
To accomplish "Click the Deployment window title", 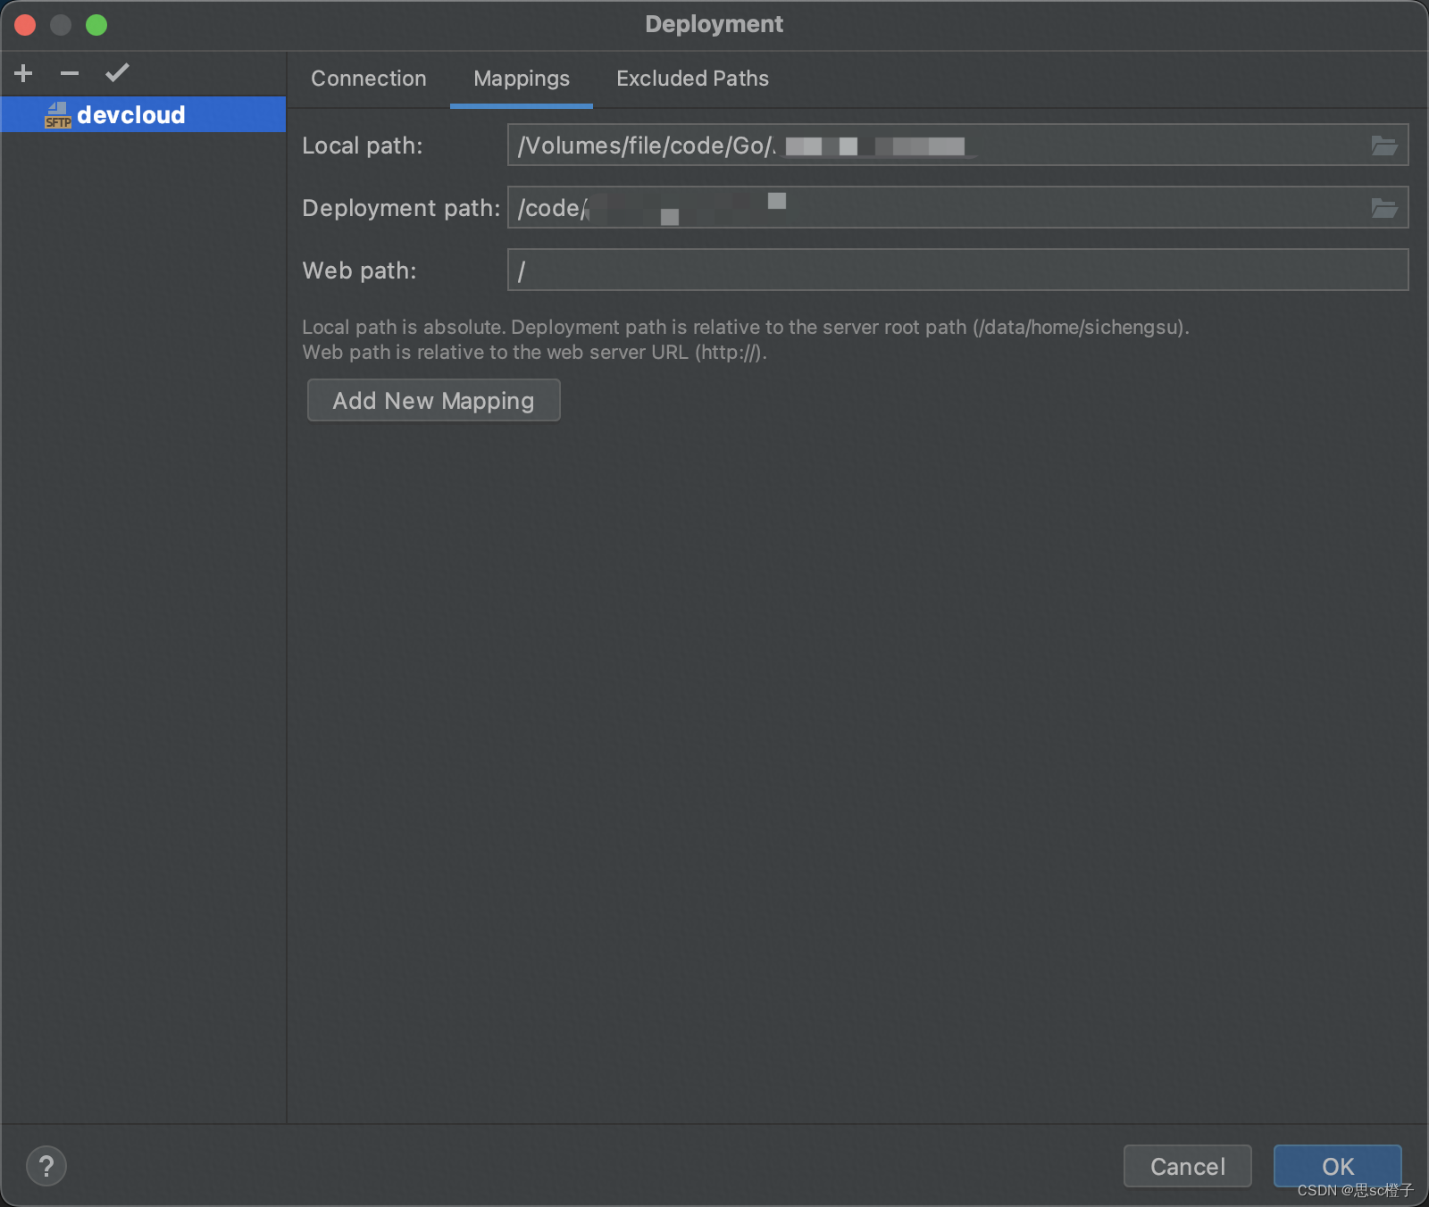I will 714,24.
